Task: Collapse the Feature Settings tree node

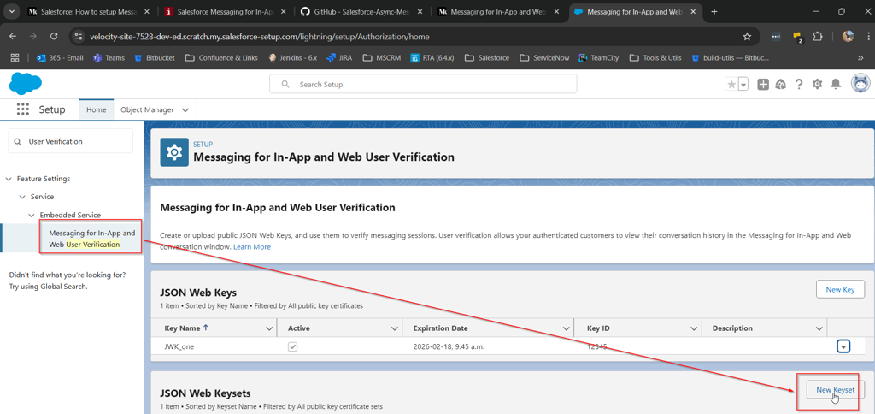Action: (9, 179)
